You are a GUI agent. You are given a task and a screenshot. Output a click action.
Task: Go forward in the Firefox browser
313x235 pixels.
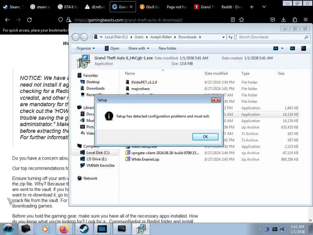point(18,20)
